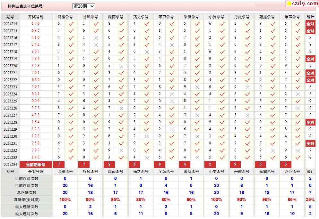The image size is (319, 219).
Task: Click the top 浮萍杀号 column header
Action: coord(292,17)
